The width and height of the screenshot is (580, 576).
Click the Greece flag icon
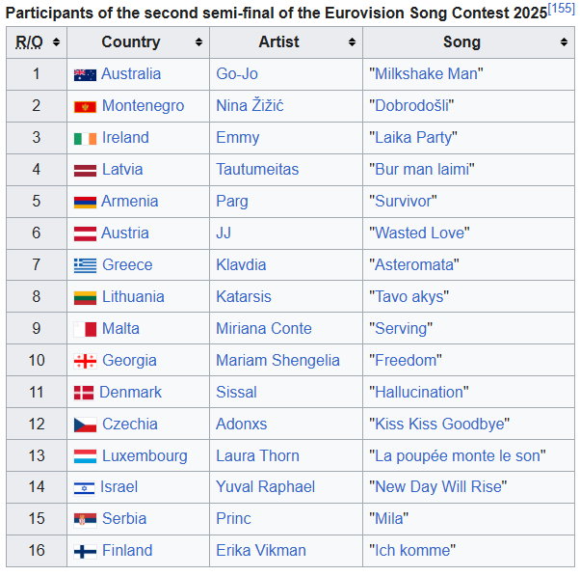pyautogui.click(x=85, y=265)
